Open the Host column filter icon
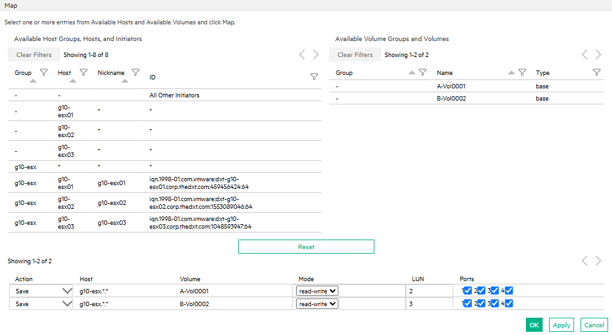 click(83, 72)
